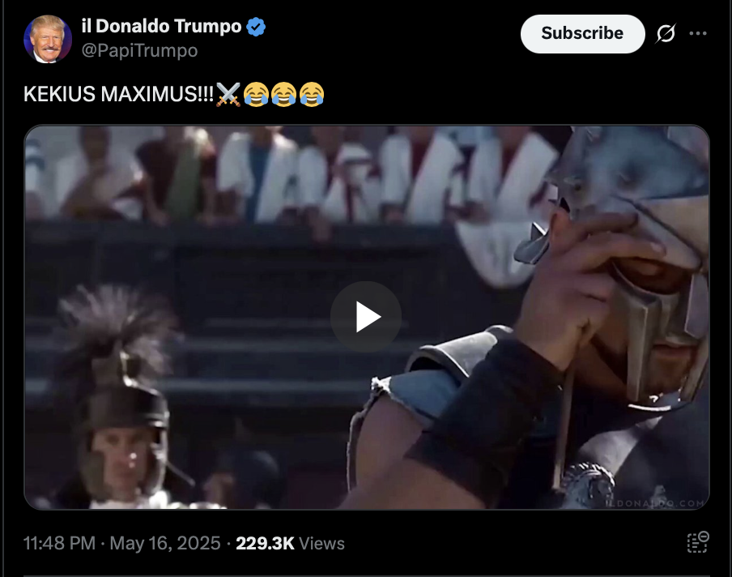Click the ILDONALDO.COM watermark on the video

pos(655,503)
